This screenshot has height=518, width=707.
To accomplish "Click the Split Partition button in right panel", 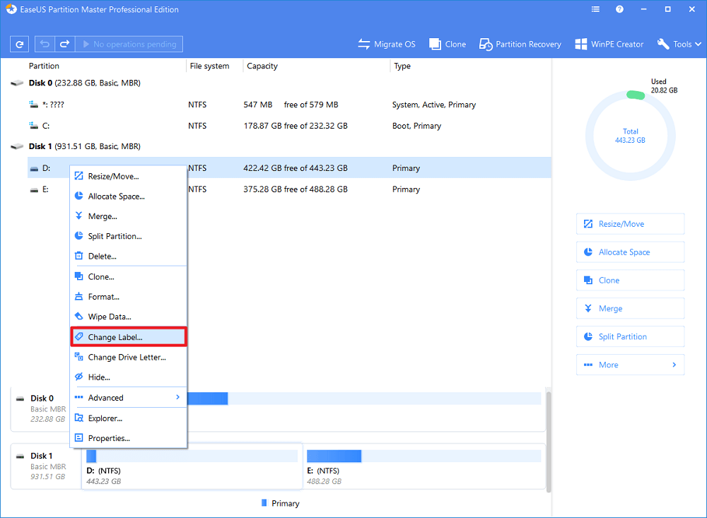I will click(630, 337).
